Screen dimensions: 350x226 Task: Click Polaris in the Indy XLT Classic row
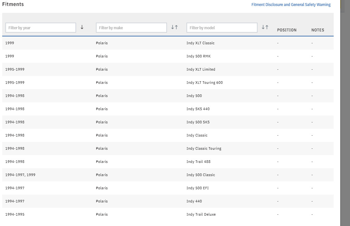pos(102,43)
